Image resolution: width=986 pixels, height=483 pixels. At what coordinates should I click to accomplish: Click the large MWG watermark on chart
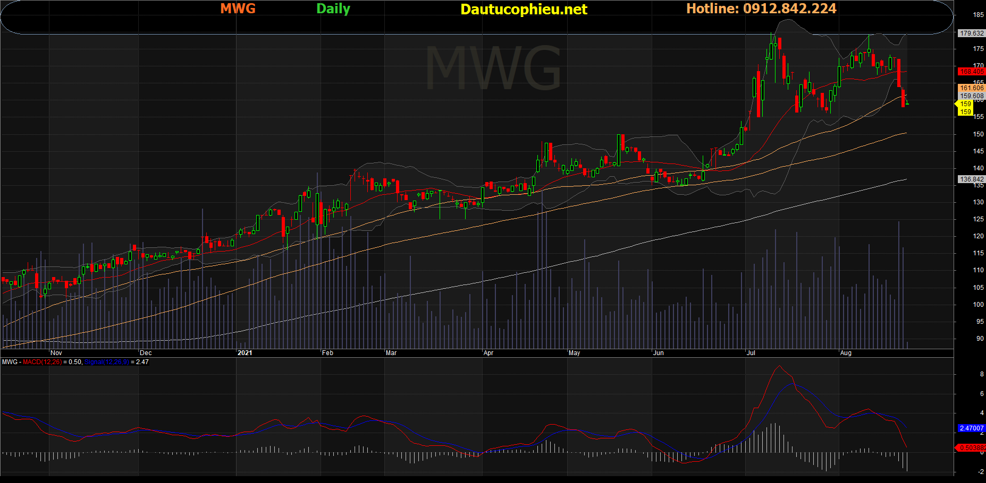493,68
